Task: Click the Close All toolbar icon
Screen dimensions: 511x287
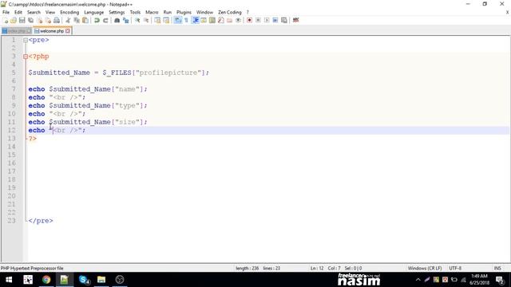Action: [48, 20]
